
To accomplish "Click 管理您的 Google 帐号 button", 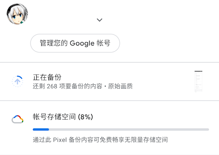I will [75, 43].
